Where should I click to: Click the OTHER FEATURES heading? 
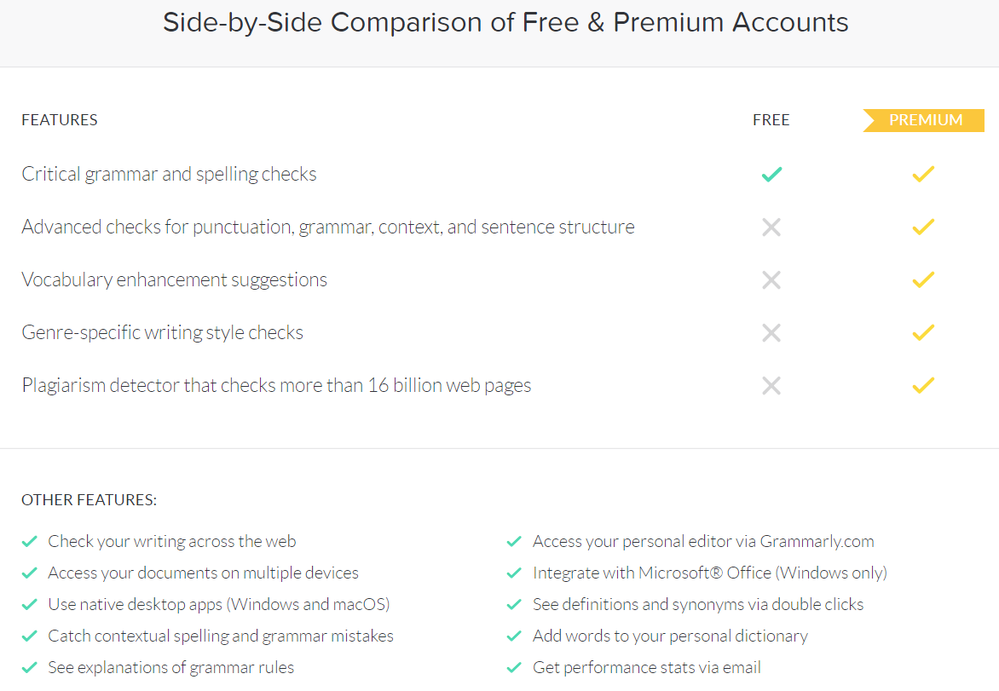tap(90, 500)
